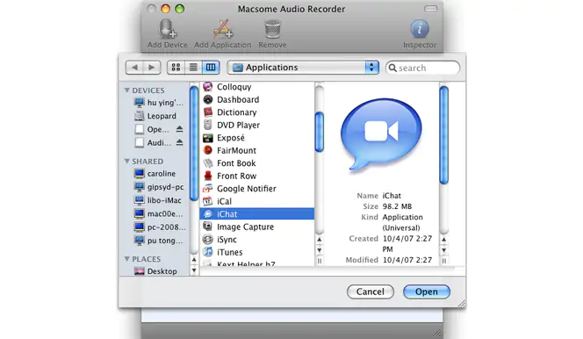This screenshot has height=339, width=583.
Task: Click the search field
Action: point(422,68)
